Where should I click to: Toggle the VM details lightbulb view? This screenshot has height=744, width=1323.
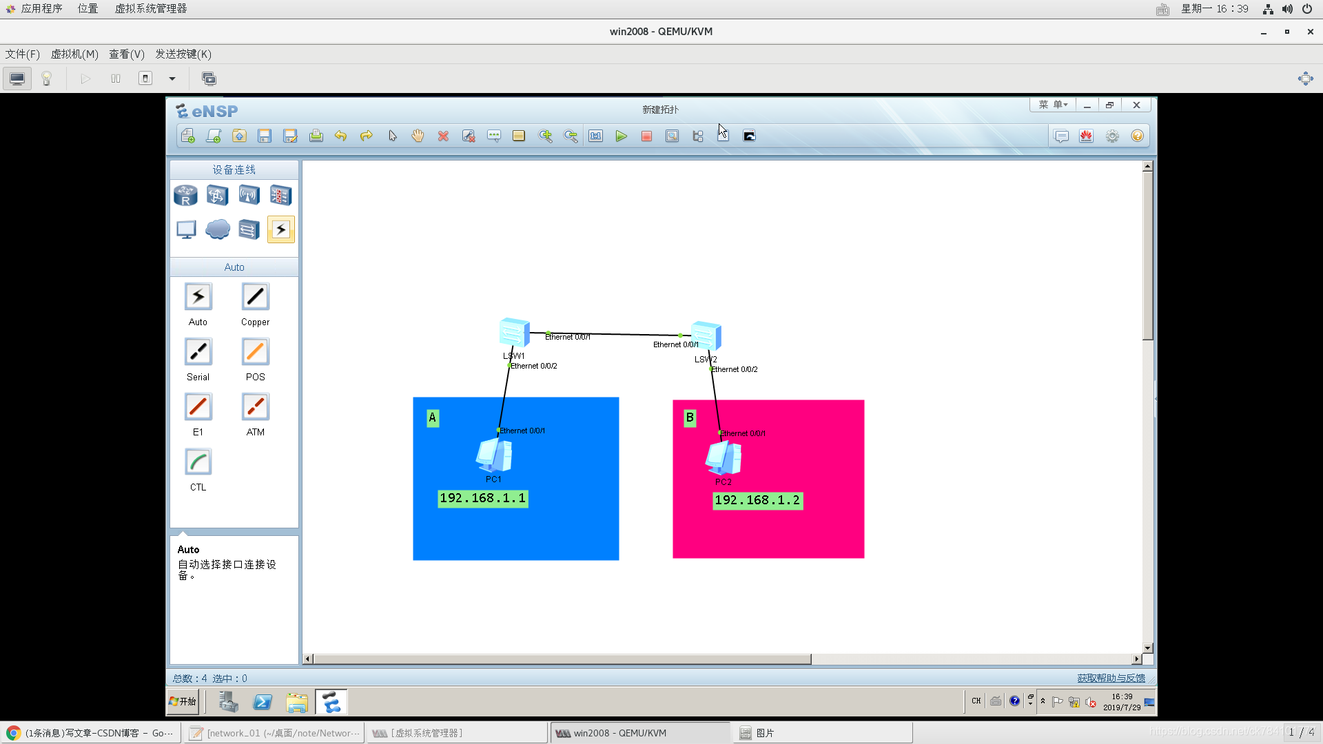pos(46,79)
